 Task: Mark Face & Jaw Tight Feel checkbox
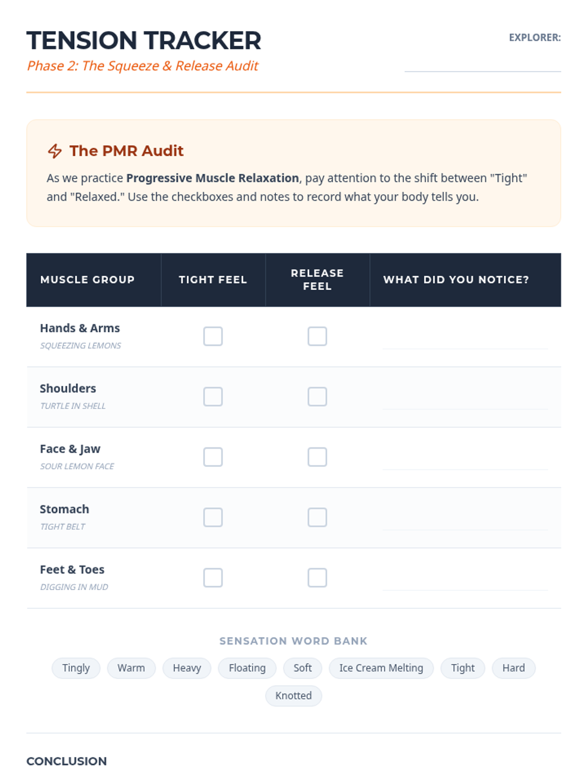tap(213, 457)
